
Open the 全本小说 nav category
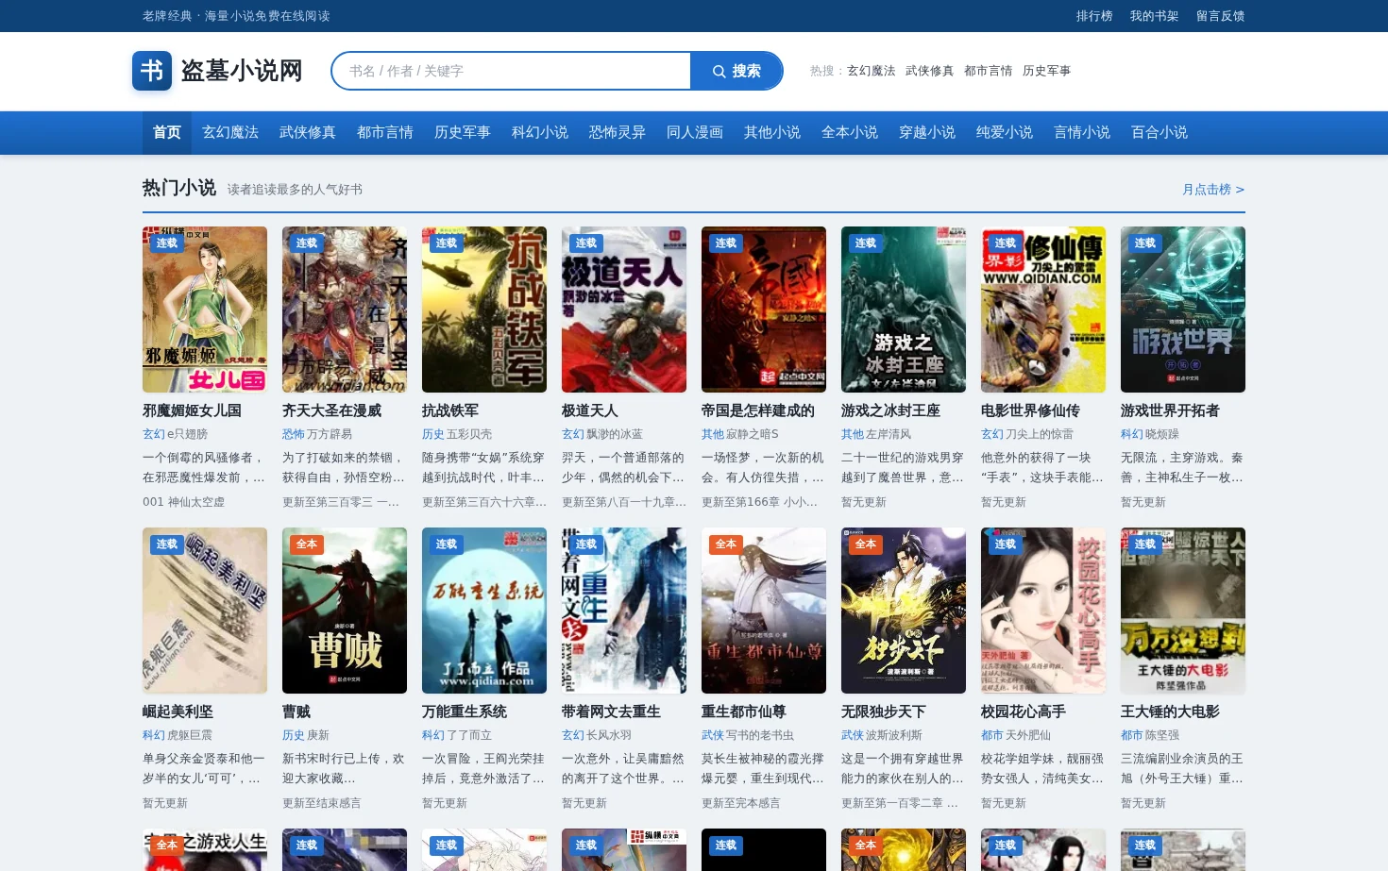click(850, 133)
